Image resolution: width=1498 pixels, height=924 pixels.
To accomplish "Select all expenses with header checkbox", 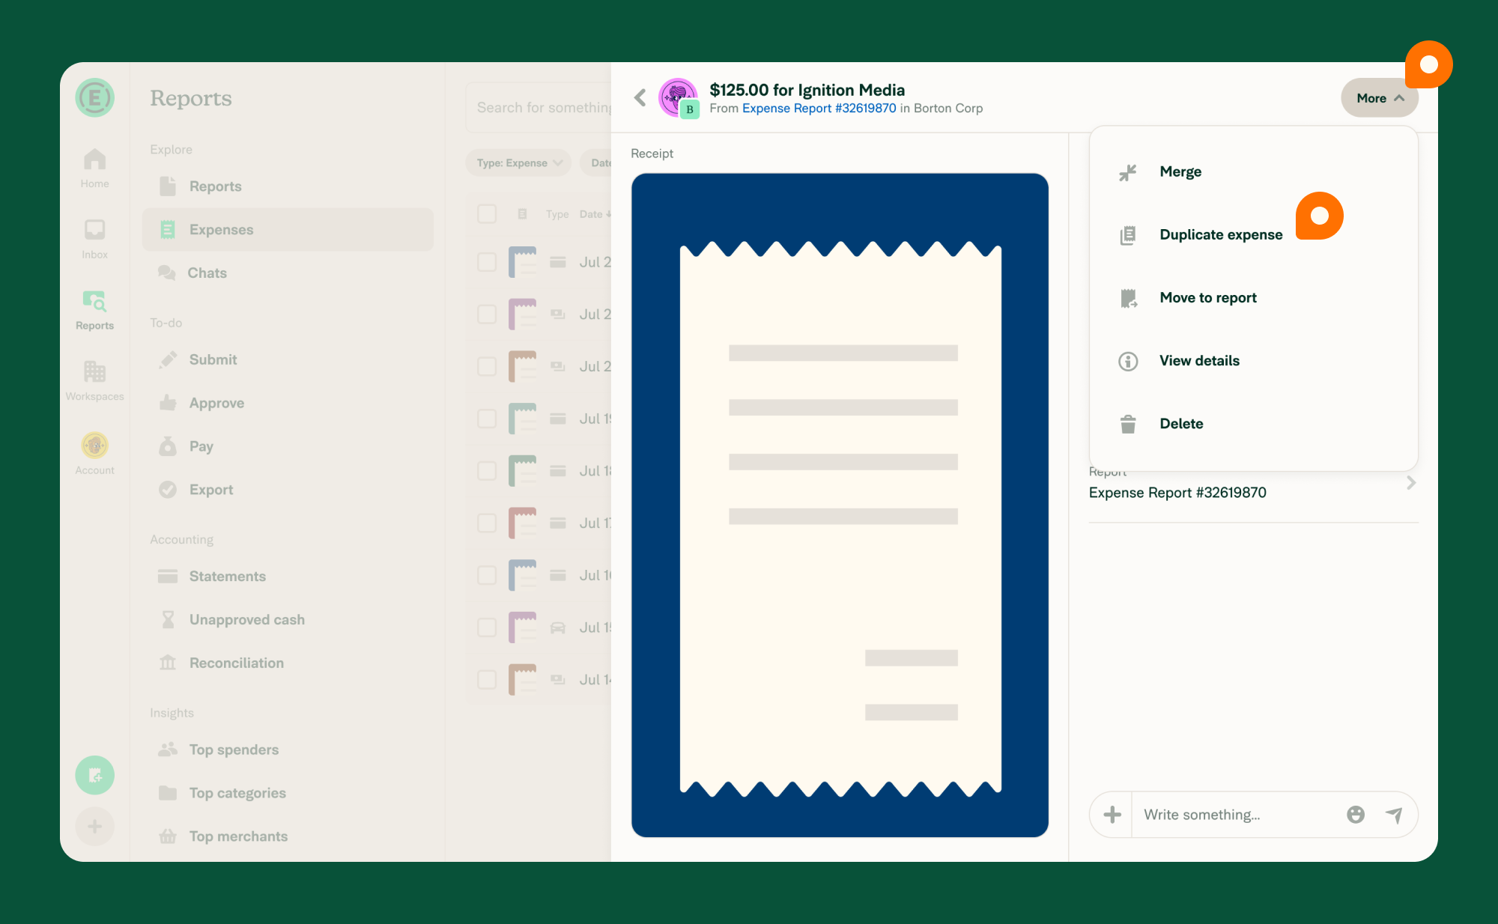I will coord(487,213).
